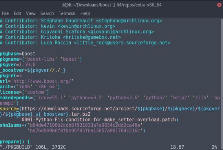
Task: Click the 'i686' arch string
Action: [24, 87]
